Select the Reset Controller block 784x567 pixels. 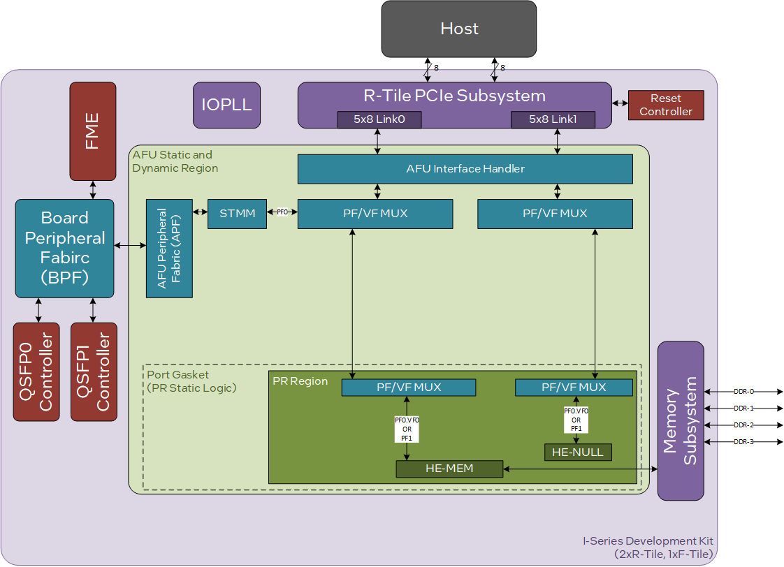coord(665,105)
